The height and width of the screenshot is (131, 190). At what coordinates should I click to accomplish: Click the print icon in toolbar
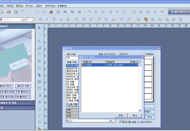pos(51,12)
